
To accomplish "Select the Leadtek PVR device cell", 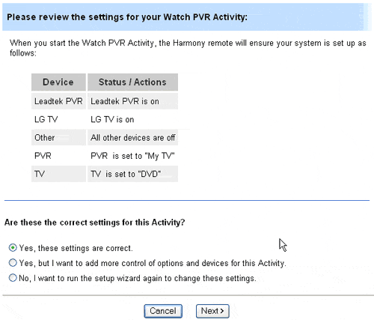I will pyautogui.click(x=58, y=101).
